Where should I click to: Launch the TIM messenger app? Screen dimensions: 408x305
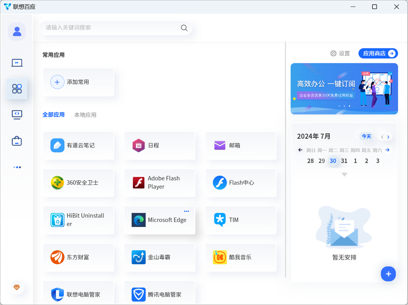point(240,220)
